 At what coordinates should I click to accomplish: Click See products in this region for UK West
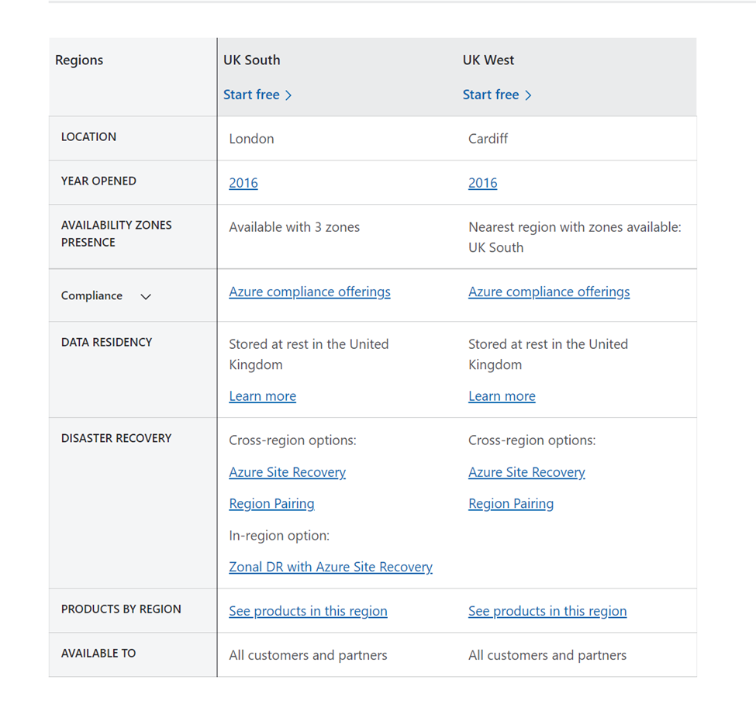547,611
